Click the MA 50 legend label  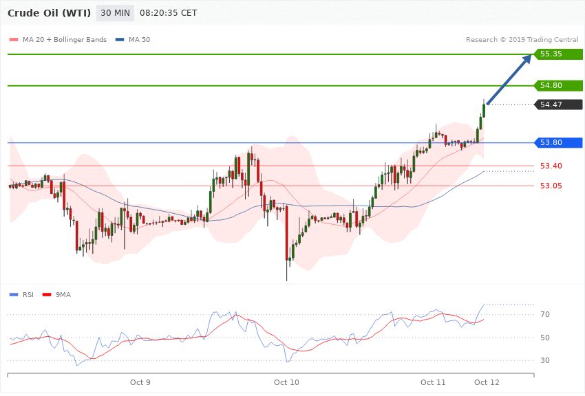click(x=139, y=40)
